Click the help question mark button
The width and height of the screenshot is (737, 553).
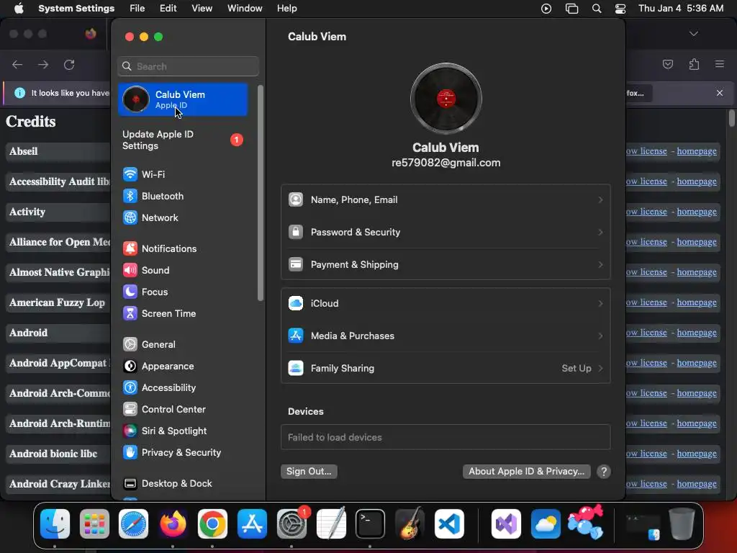click(604, 472)
